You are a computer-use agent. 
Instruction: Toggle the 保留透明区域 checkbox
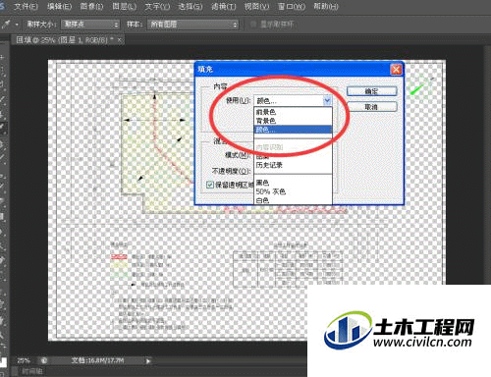pos(210,185)
